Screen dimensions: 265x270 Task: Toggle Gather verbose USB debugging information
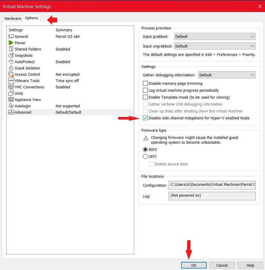145,104
